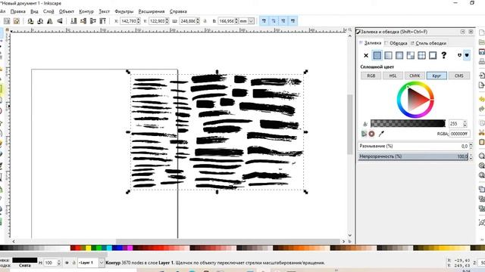Select Linear gradient fill option
The width and height of the screenshot is (485, 272).
tap(388, 55)
